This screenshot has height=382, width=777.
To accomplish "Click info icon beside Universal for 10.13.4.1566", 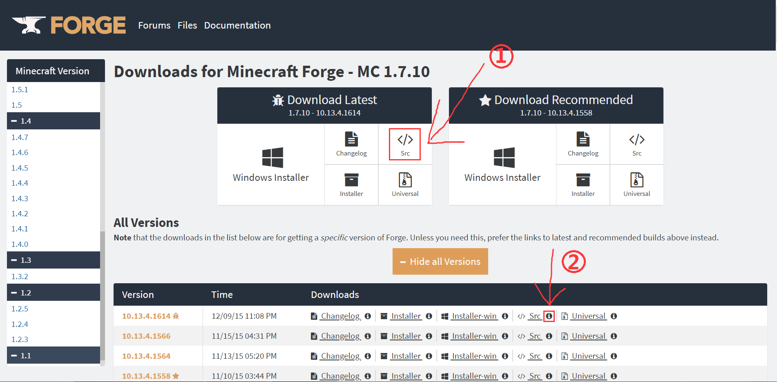I will pyautogui.click(x=614, y=336).
